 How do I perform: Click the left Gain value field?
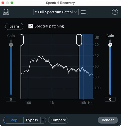point(11,99)
